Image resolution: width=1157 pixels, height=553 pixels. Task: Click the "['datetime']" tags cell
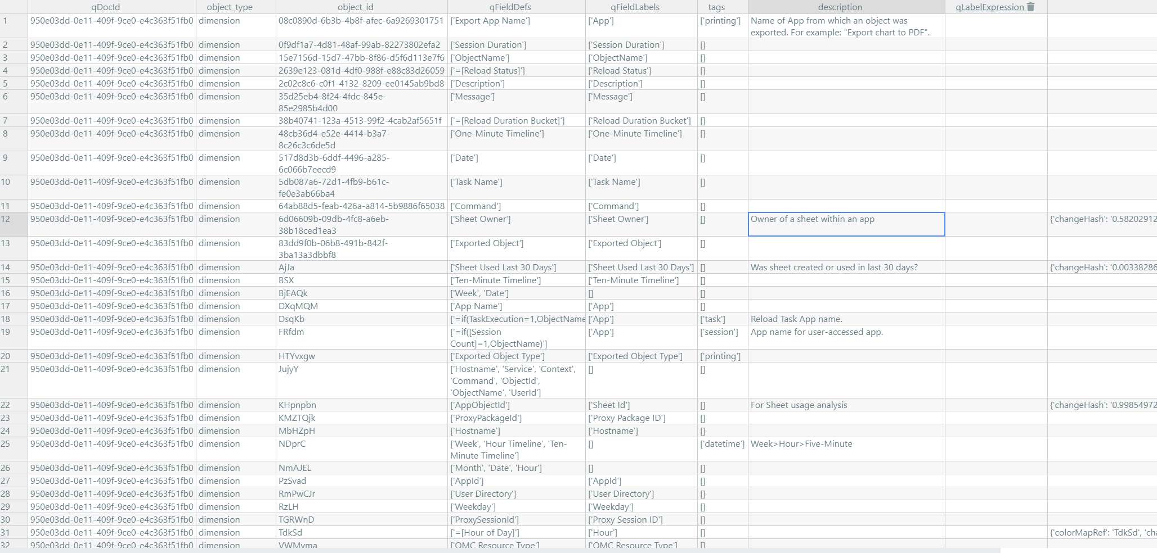(x=723, y=449)
